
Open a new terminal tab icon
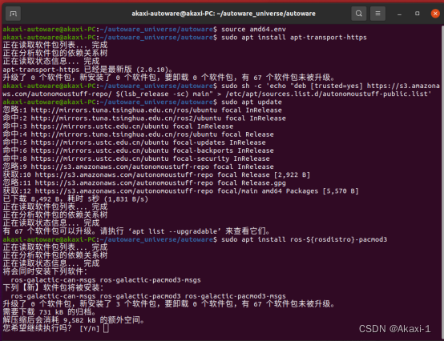[13, 14]
